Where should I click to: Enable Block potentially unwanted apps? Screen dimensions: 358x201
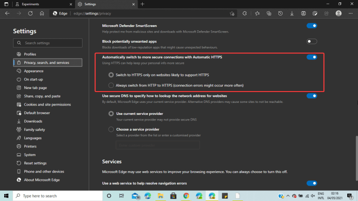pos(312,41)
